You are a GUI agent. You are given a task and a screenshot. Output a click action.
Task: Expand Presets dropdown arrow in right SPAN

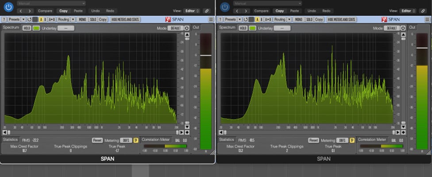(x=239, y=19)
